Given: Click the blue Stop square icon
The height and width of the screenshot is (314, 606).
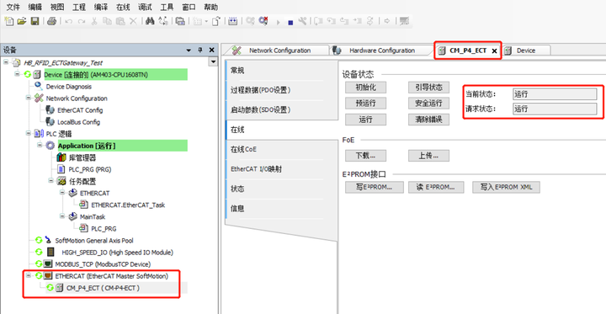Looking at the screenshot, I should [x=290, y=23].
